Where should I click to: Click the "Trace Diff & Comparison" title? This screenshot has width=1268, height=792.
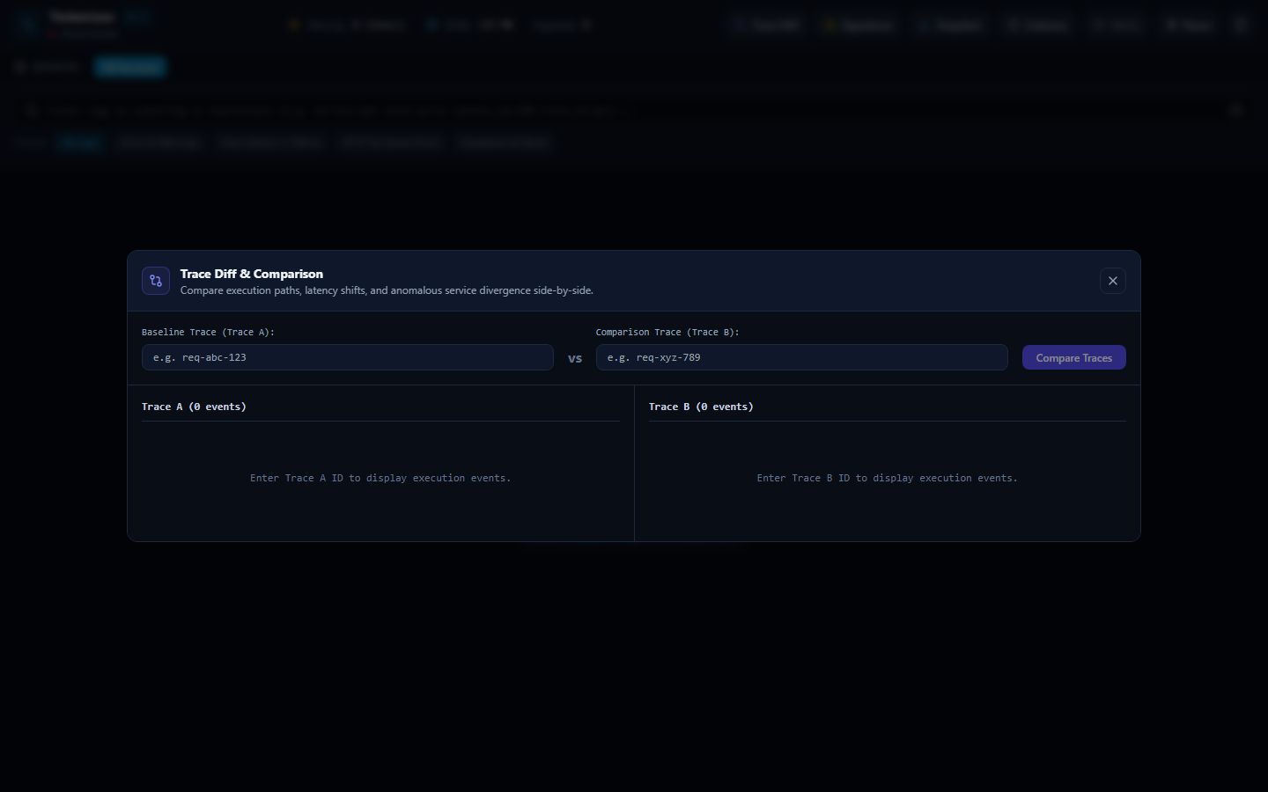point(252,274)
